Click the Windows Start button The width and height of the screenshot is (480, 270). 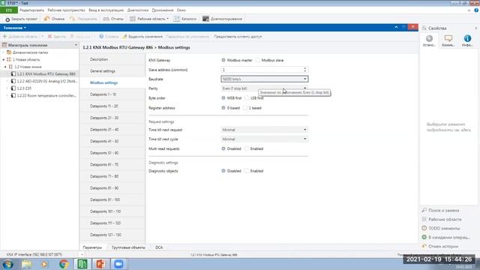click(x=8, y=264)
